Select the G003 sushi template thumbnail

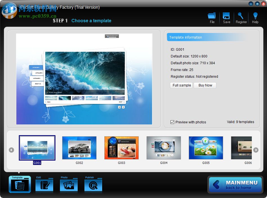click(x=121, y=148)
